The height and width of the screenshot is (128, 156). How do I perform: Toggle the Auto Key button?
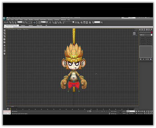124,111
